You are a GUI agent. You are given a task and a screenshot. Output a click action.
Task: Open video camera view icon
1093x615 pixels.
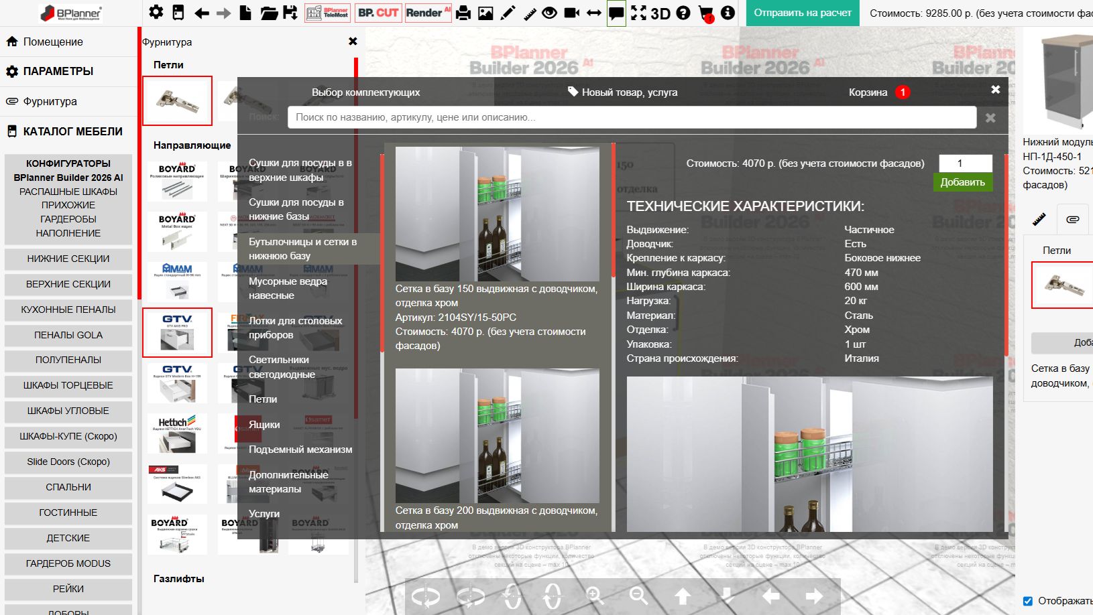(x=572, y=13)
